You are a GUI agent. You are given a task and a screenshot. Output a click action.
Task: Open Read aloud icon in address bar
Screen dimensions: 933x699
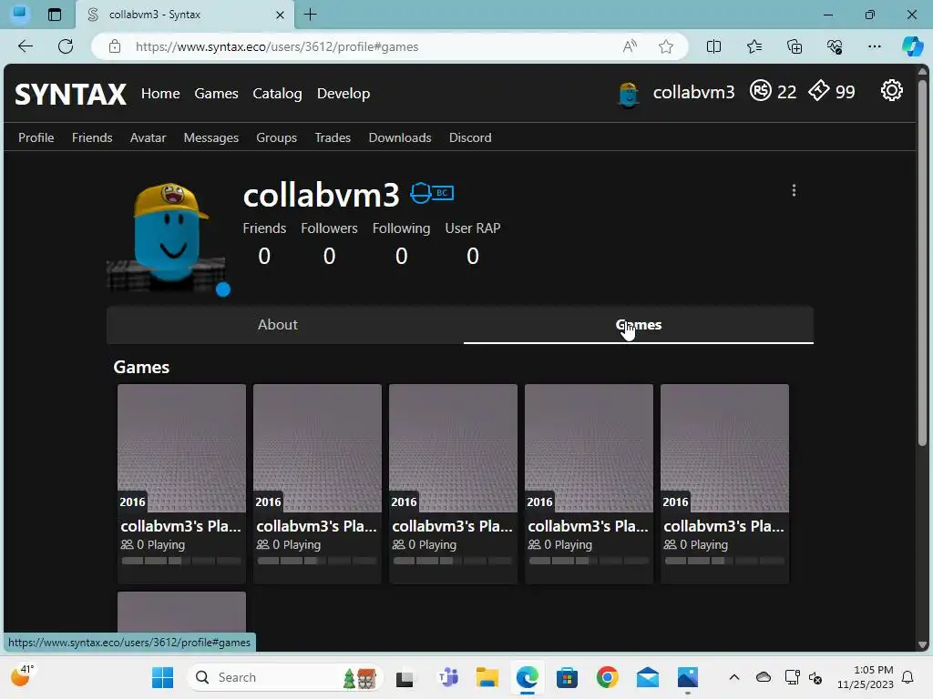tap(630, 46)
